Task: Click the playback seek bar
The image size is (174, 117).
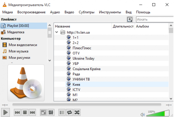Action: coord(87,105)
